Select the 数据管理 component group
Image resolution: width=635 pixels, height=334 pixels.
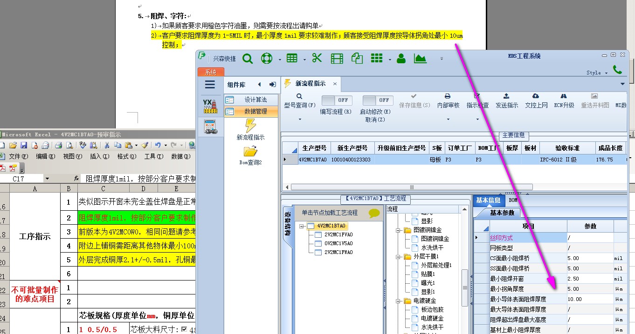(251, 112)
